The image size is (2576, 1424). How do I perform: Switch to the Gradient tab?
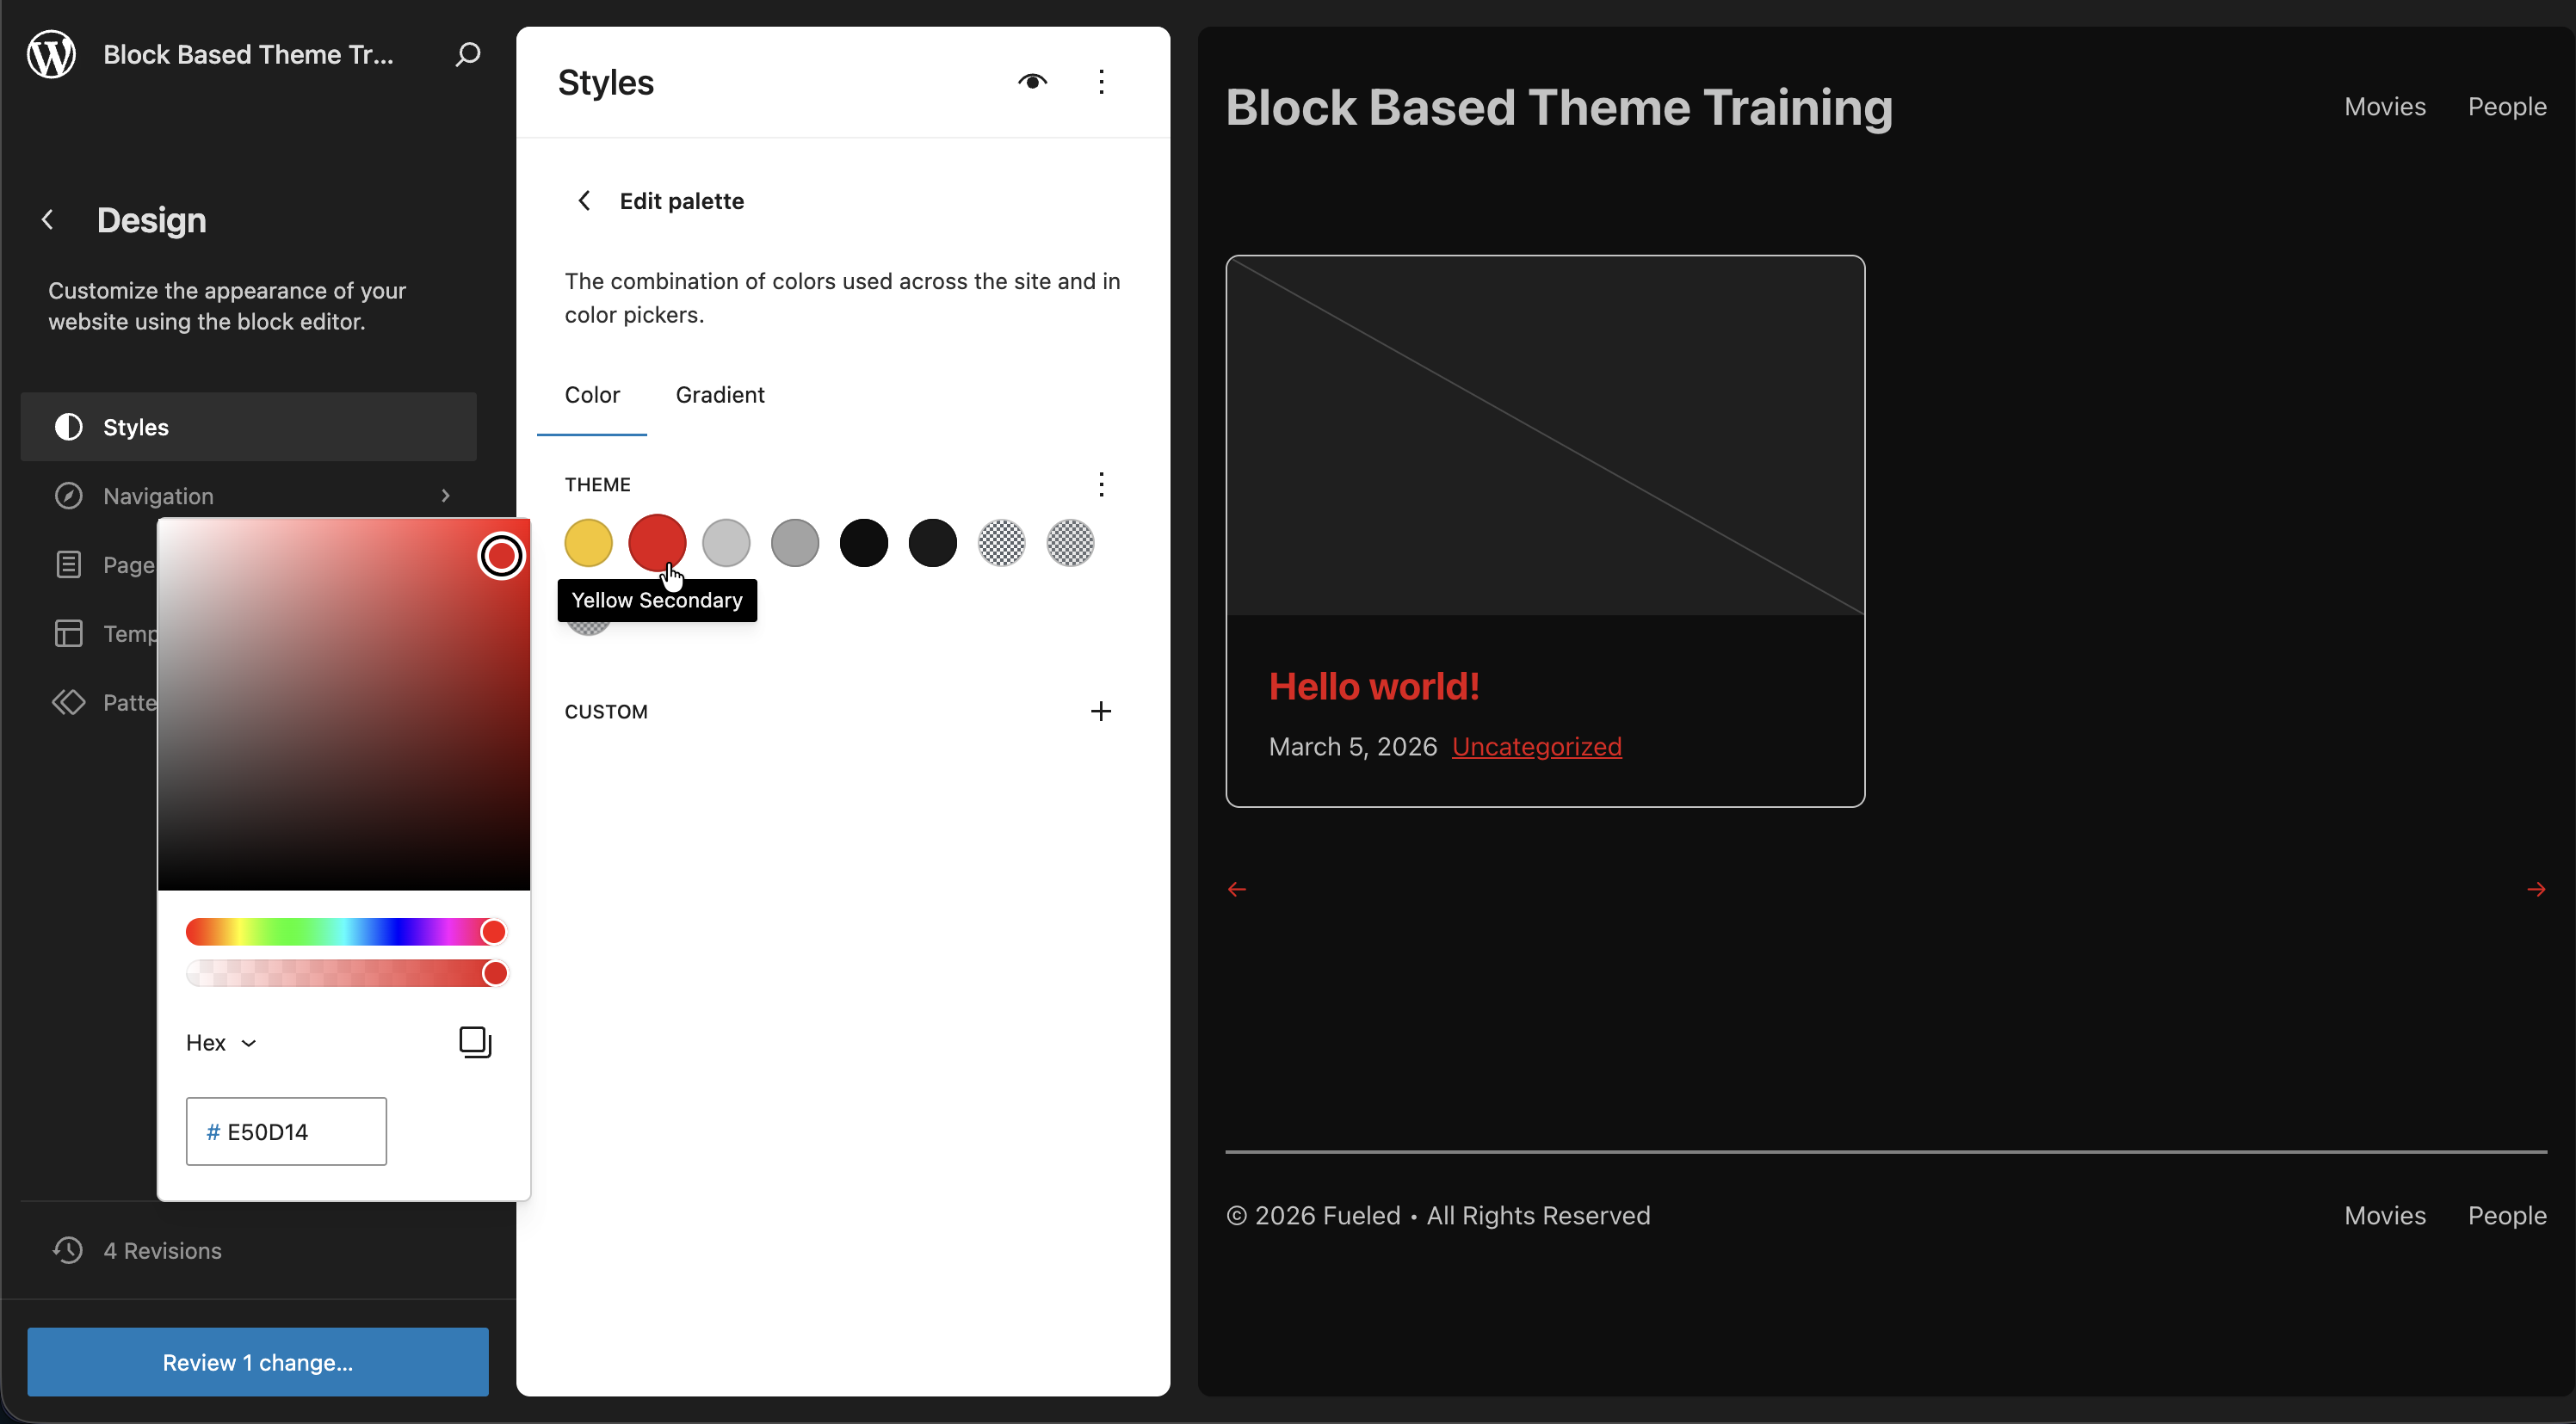pos(719,394)
